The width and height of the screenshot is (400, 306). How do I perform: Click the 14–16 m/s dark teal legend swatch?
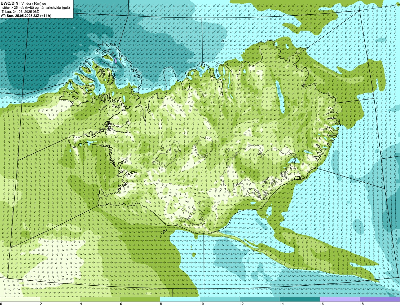click(x=300, y=299)
